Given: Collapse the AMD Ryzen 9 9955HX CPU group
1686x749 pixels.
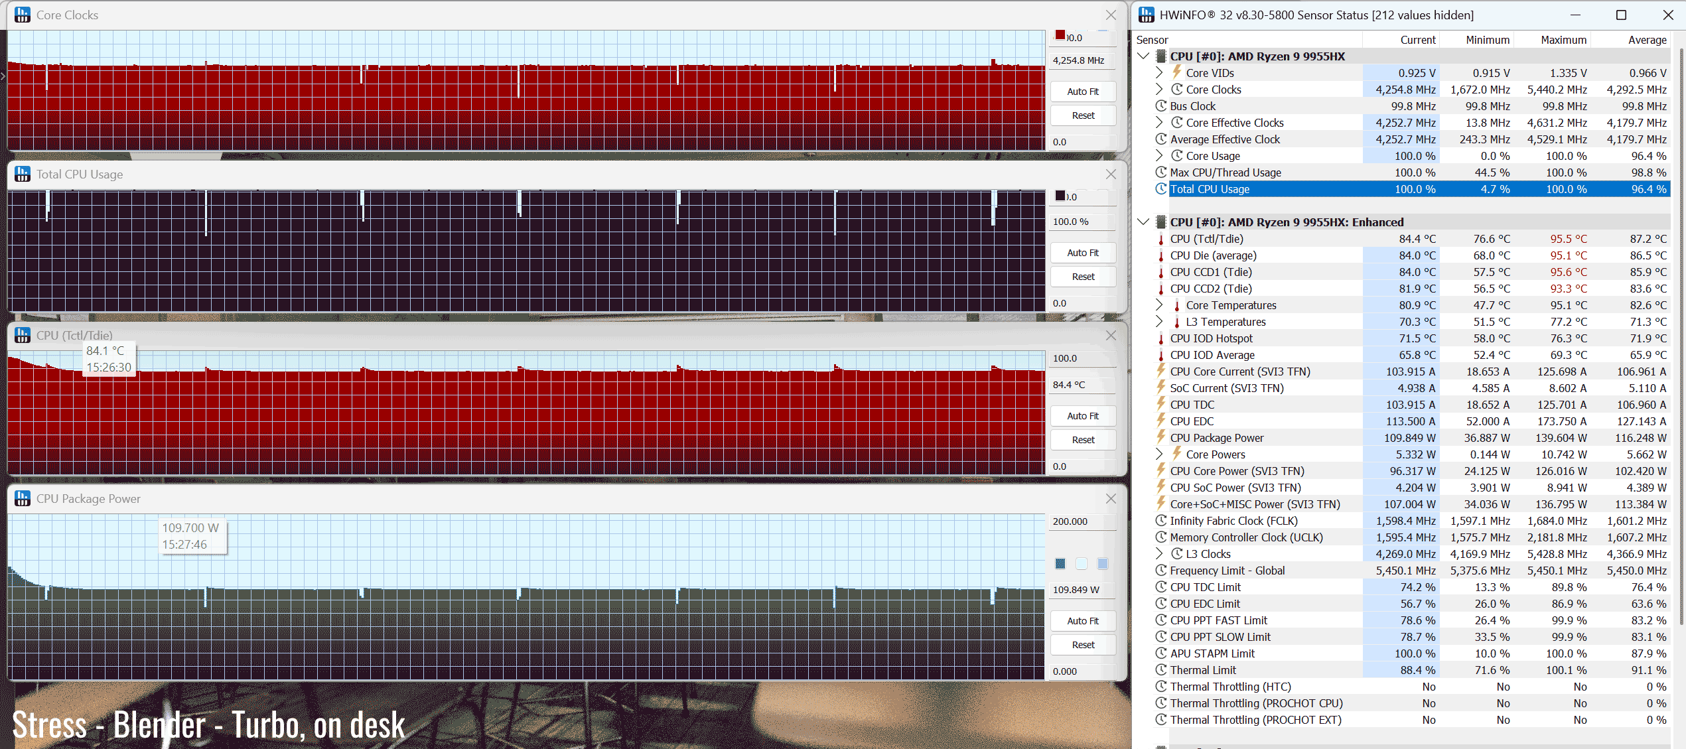Looking at the screenshot, I should click(1143, 56).
